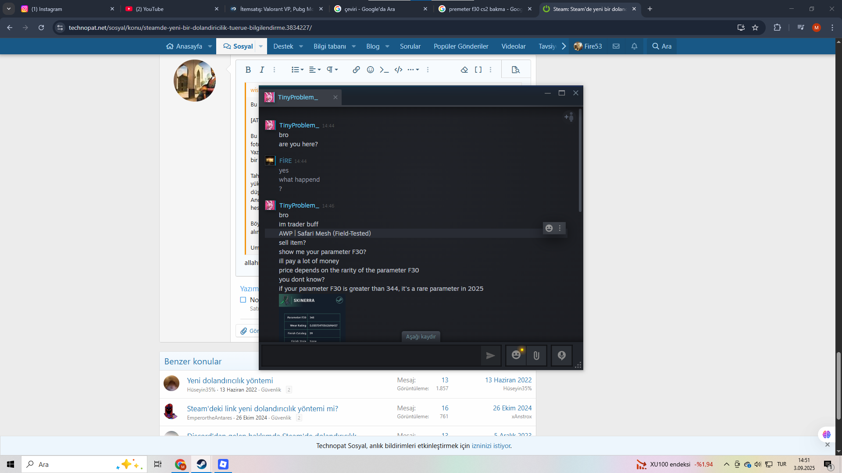
Task: Open the Steam chat emoticon picker
Action: pyautogui.click(x=516, y=355)
